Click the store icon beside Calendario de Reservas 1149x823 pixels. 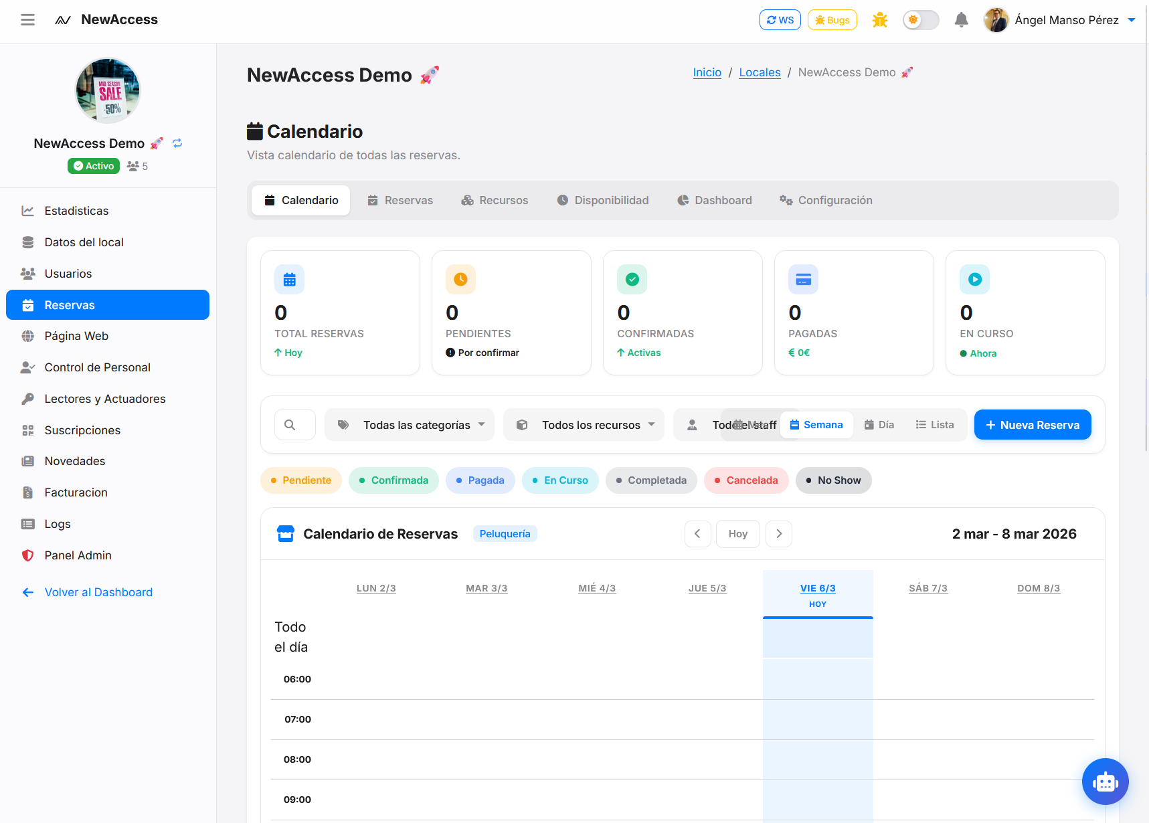click(286, 534)
